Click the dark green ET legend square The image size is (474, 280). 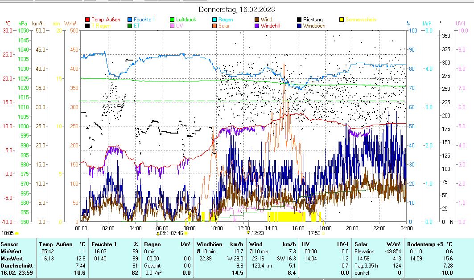point(130,26)
